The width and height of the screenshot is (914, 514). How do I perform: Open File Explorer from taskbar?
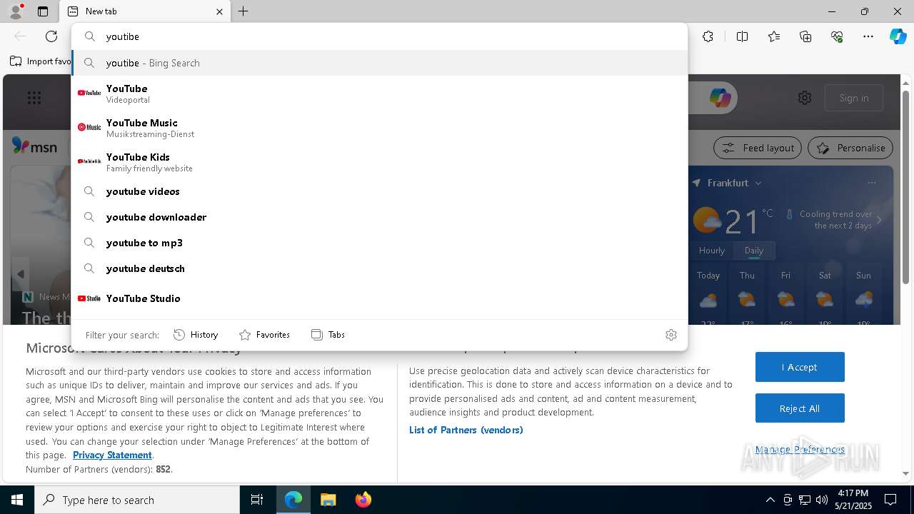tap(328, 500)
